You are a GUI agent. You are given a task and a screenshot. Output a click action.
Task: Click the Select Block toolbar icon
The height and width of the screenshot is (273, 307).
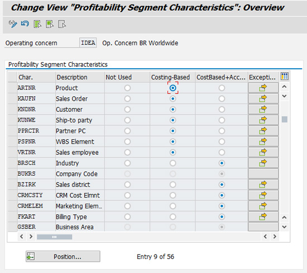click(x=50, y=24)
